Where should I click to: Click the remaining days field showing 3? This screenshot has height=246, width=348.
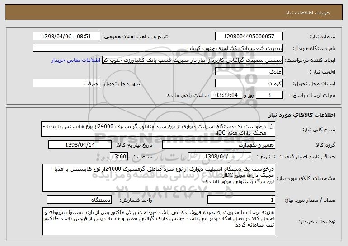(269, 95)
